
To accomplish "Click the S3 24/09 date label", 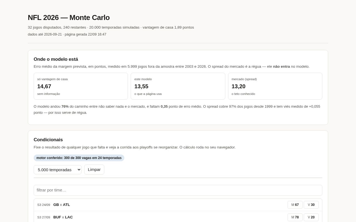I will tap(44, 205).
